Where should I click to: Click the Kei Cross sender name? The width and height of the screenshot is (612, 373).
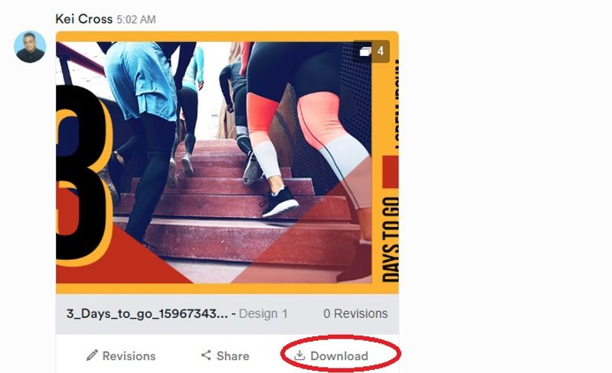coord(84,19)
